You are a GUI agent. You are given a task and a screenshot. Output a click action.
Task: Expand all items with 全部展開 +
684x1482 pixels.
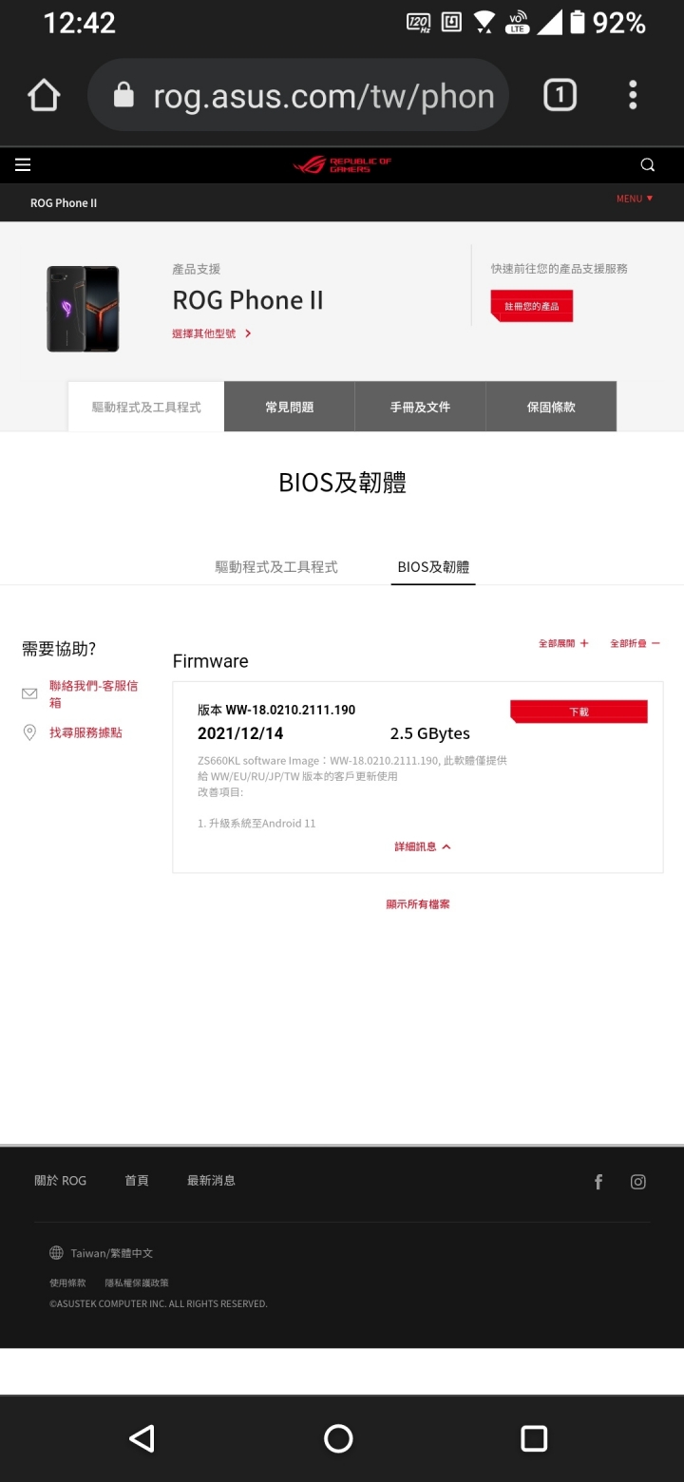tap(563, 643)
